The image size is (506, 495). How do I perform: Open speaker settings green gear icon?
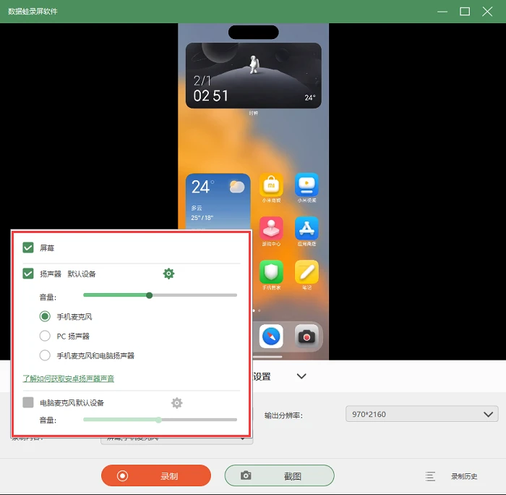point(168,274)
